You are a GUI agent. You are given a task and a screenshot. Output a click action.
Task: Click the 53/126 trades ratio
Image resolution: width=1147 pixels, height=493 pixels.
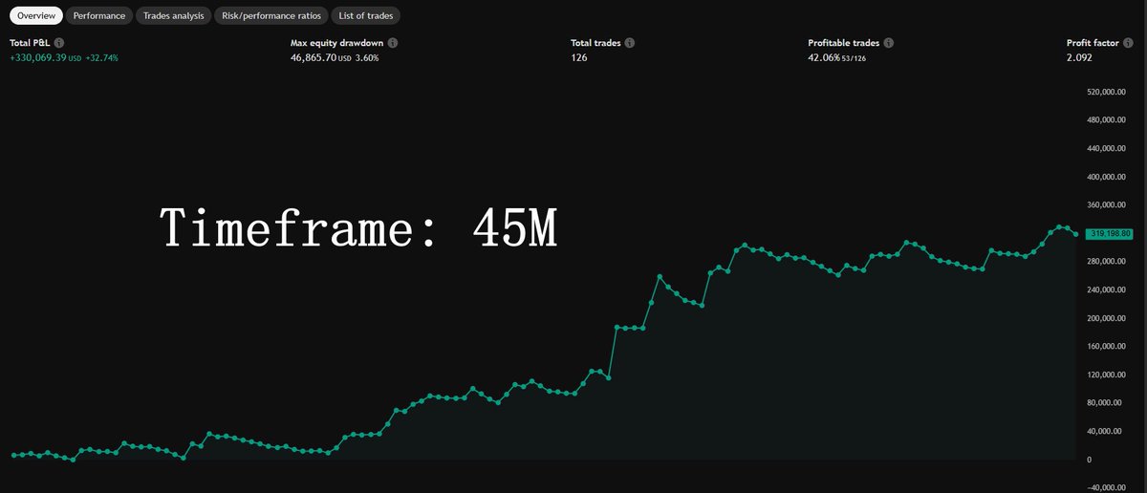855,58
